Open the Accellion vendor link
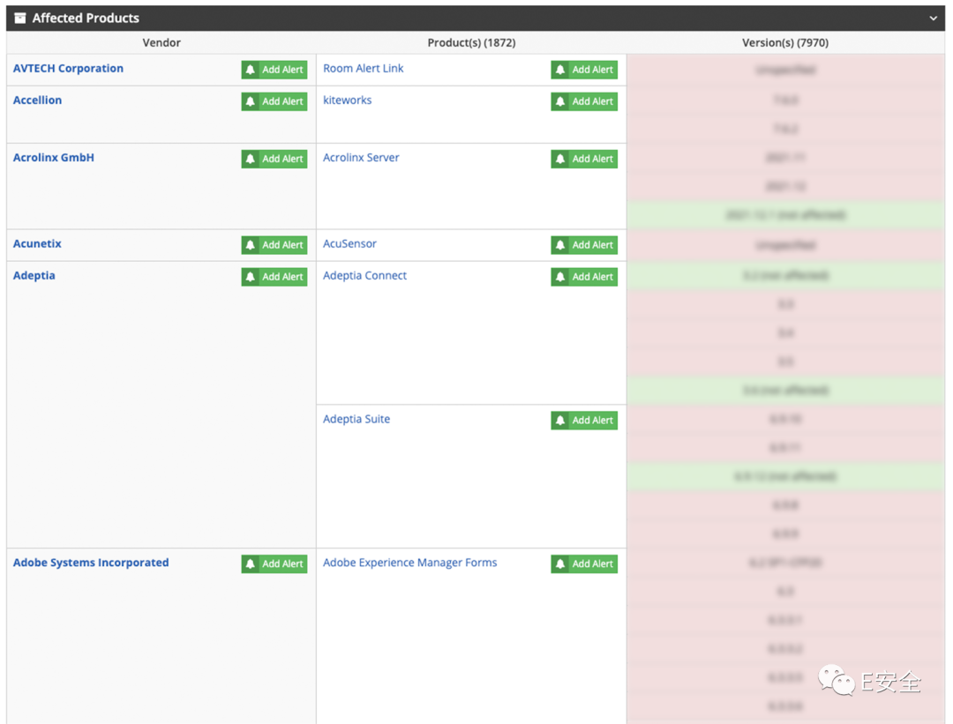953x724 pixels. pyautogui.click(x=37, y=101)
